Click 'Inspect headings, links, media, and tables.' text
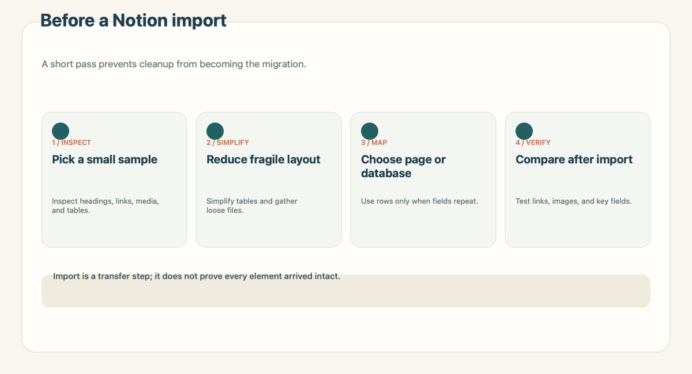The height and width of the screenshot is (374, 692). pyautogui.click(x=106, y=206)
